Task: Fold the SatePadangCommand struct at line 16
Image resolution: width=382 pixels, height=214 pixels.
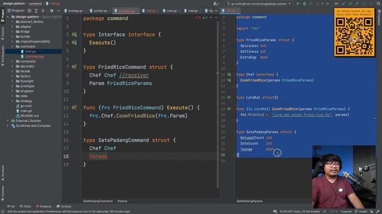Action: tap(82, 140)
